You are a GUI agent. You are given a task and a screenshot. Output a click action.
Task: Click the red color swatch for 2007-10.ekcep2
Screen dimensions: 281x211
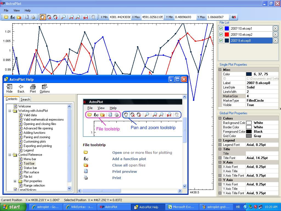pyautogui.click(x=227, y=34)
